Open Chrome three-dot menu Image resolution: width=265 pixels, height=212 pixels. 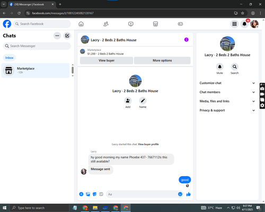(x=260, y=13)
